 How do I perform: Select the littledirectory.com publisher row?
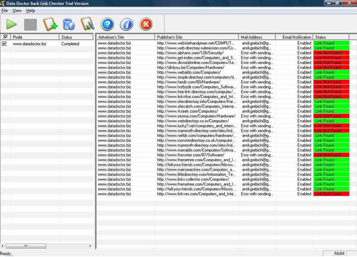(223, 174)
